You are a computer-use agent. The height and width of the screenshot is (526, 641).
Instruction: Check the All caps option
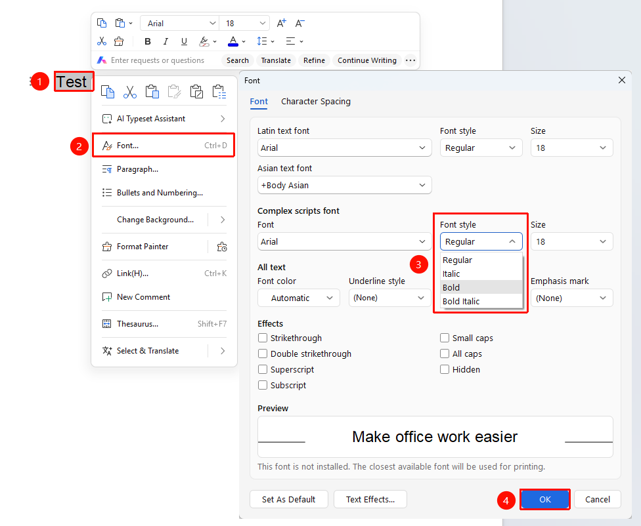(x=445, y=354)
